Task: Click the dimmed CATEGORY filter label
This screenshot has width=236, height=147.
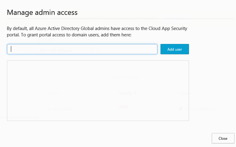Action: pos(46,40)
